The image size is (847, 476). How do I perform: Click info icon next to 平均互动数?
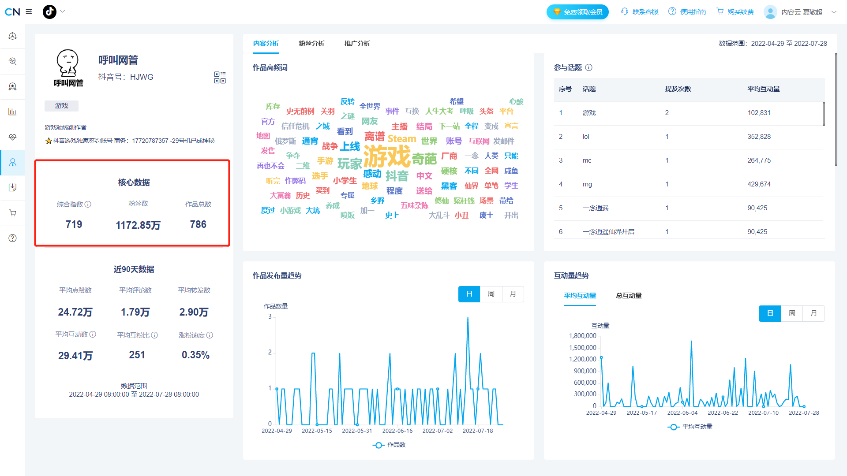[93, 335]
